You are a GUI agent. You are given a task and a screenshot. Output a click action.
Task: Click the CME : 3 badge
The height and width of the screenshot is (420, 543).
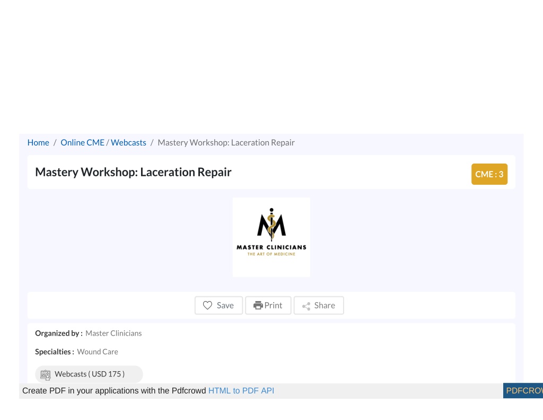point(489,174)
